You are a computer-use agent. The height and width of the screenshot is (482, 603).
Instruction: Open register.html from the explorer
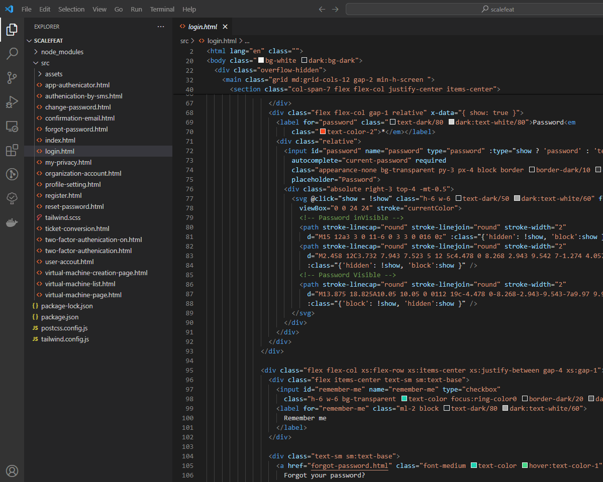pos(63,195)
